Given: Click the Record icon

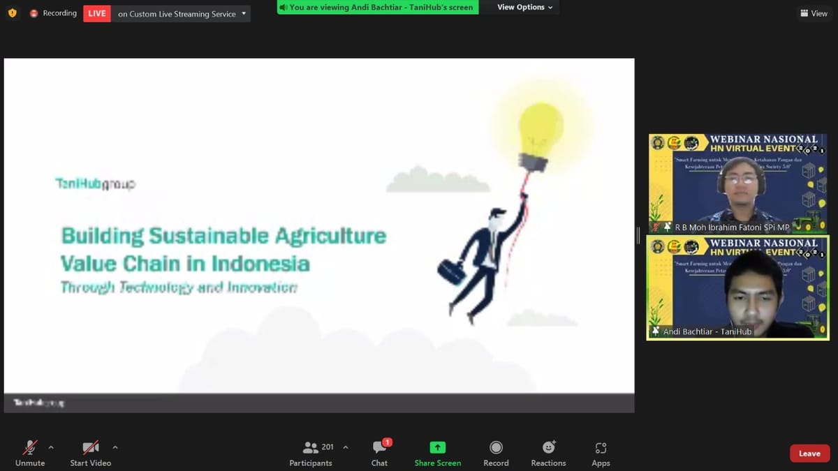Looking at the screenshot, I should (x=496, y=447).
